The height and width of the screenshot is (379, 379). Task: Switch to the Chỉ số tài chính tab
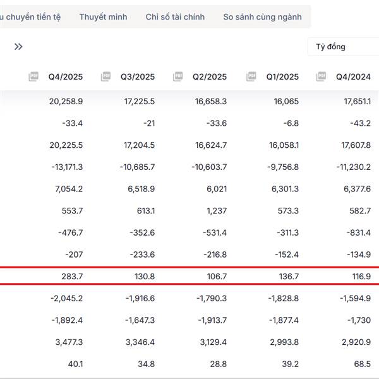pyautogui.click(x=175, y=17)
